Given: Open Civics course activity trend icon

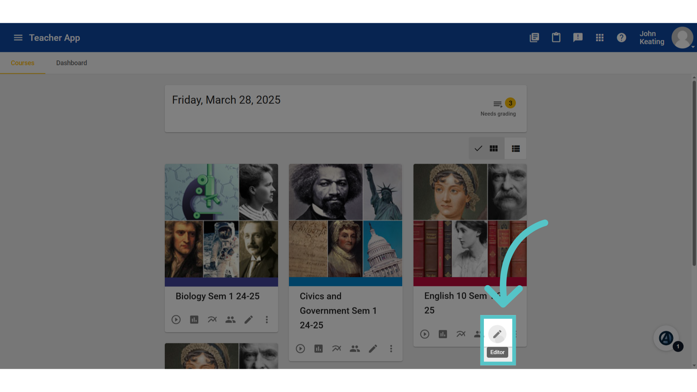Looking at the screenshot, I should (337, 349).
